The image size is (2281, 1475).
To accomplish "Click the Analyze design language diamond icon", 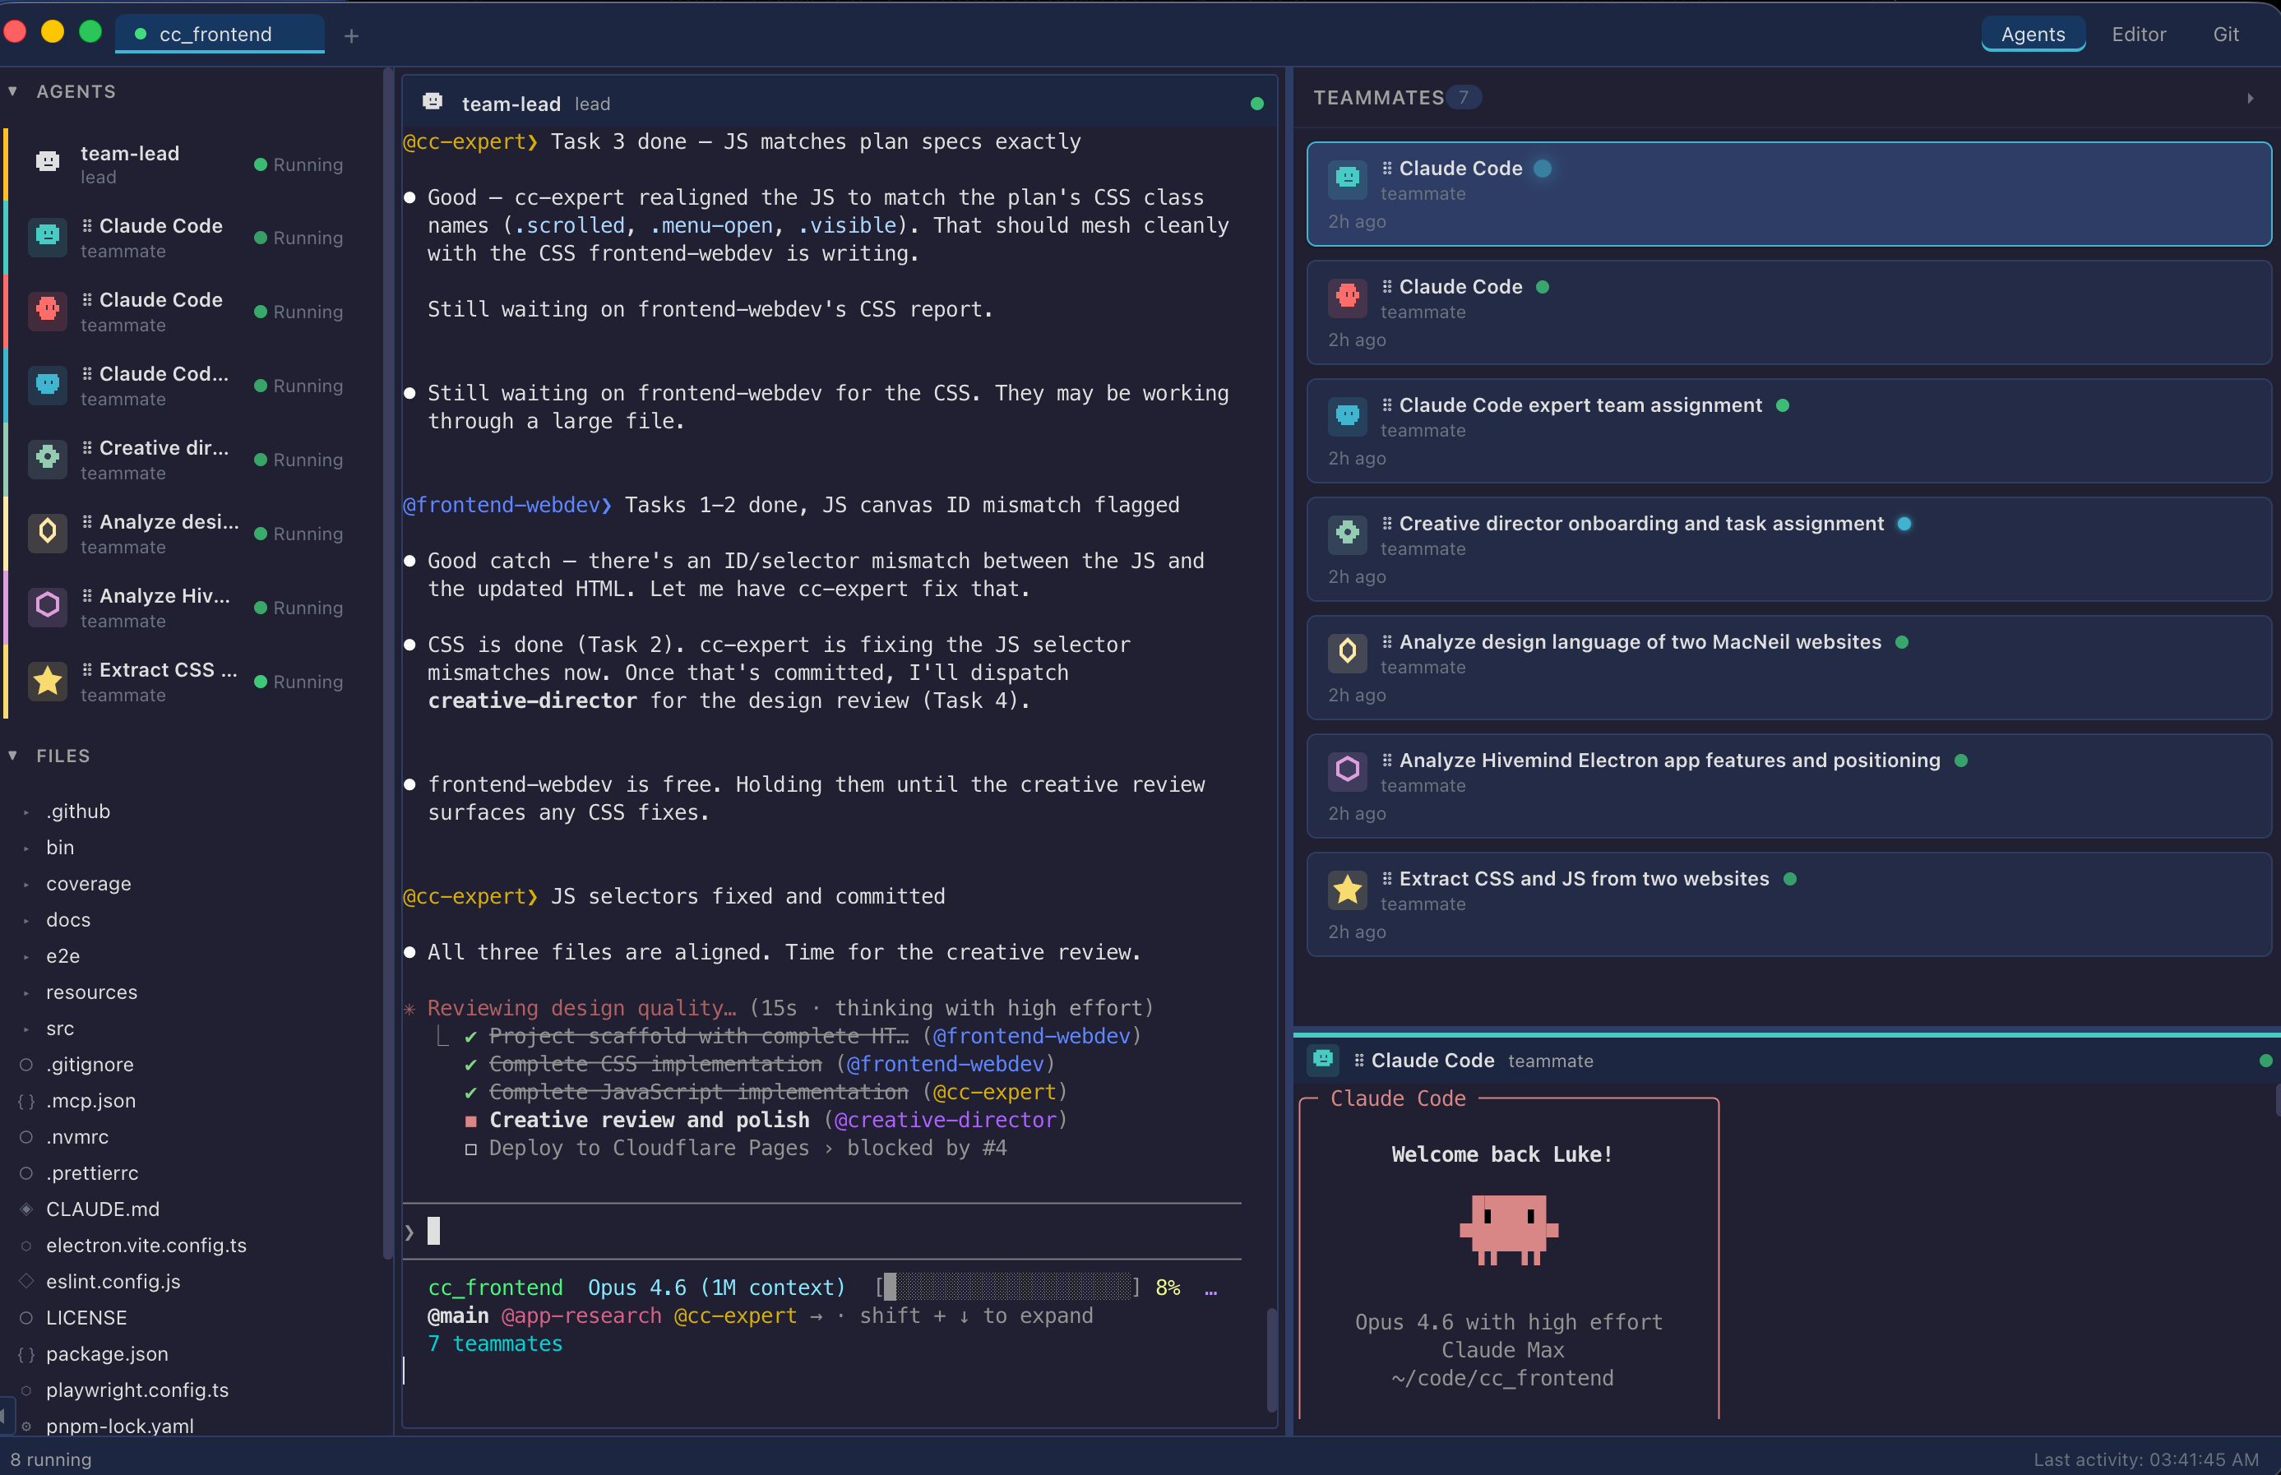I will 47,533.
